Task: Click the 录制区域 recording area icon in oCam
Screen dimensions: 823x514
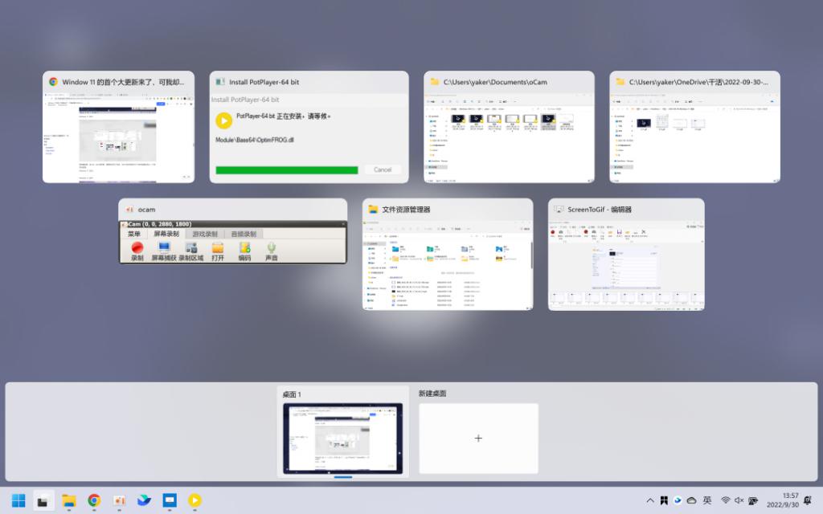Action: pyautogui.click(x=192, y=247)
